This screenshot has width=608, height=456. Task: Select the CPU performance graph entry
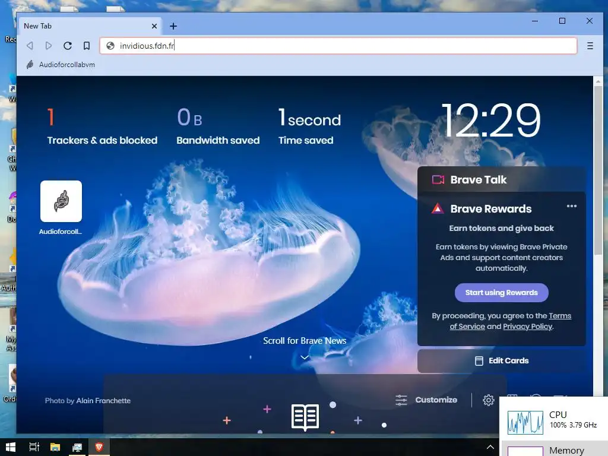pyautogui.click(x=555, y=421)
